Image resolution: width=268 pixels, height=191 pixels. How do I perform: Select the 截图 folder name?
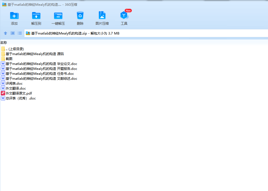point(9,59)
